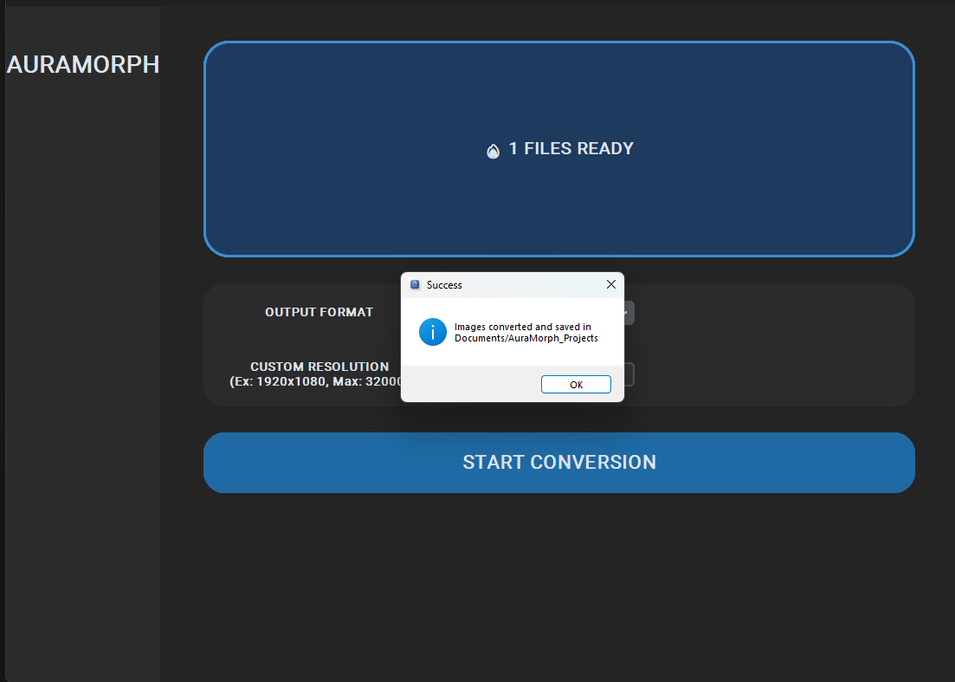This screenshot has height=682, width=955.
Task: Click the 1 FILES READY drop zone
Action: click(x=559, y=149)
